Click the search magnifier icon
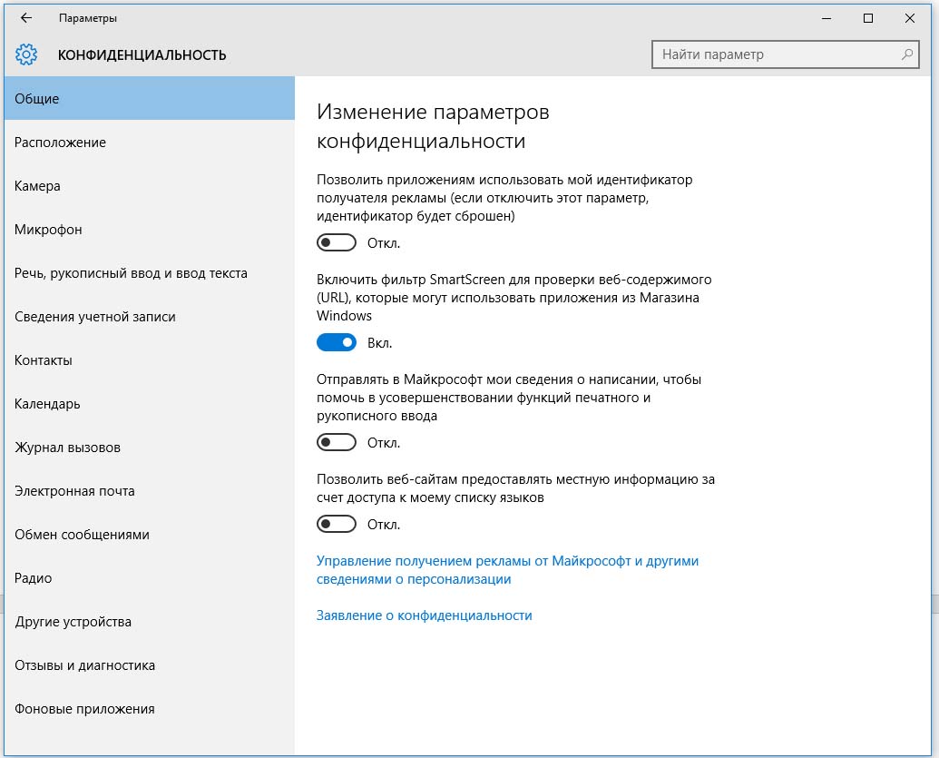Viewport: 939px width, 758px height. point(906,54)
